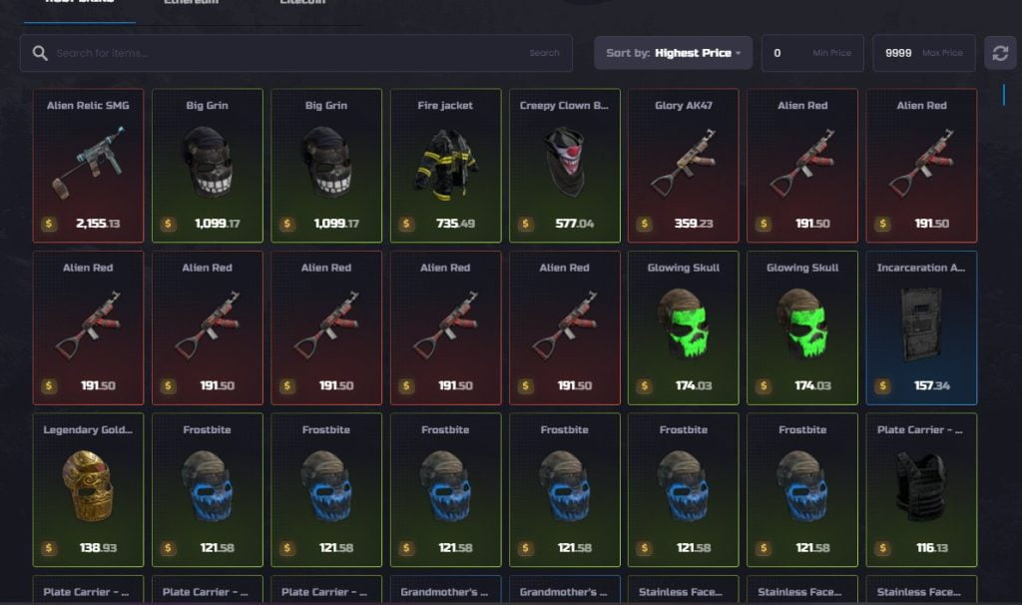Click the Search button in search bar
This screenshot has width=1022, height=605.
(544, 53)
